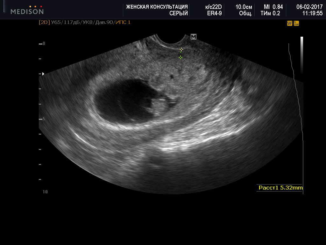The image size is (326, 245).
Task: Click the Medison logo
Action: (27, 10)
